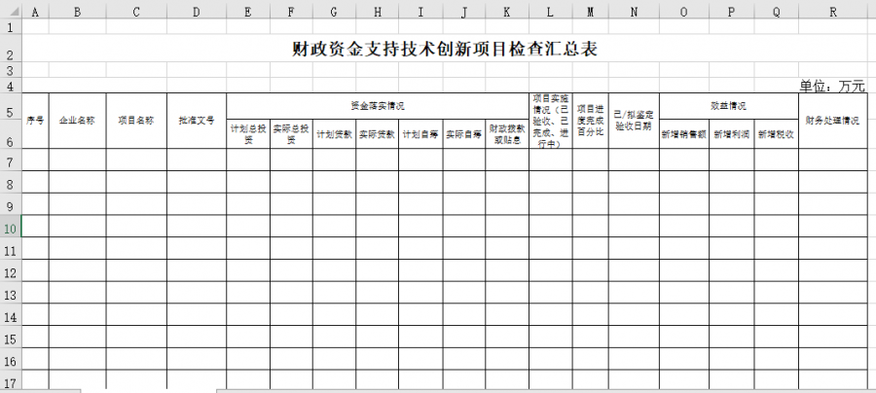
Task: Click row header 6
Action: (11, 134)
